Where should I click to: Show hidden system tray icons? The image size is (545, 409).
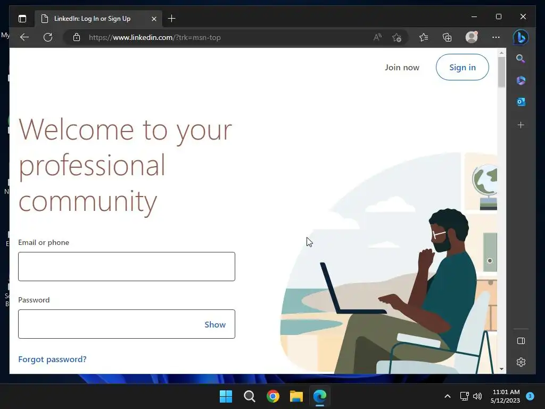[448, 396]
